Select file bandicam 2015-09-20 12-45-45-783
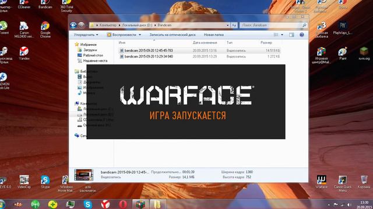Image resolution: width=373 pixels, height=209 pixels. point(199,51)
